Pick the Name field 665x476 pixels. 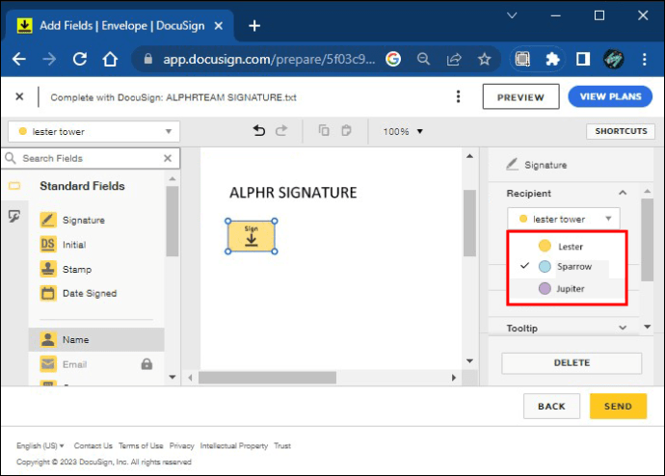[x=96, y=339]
